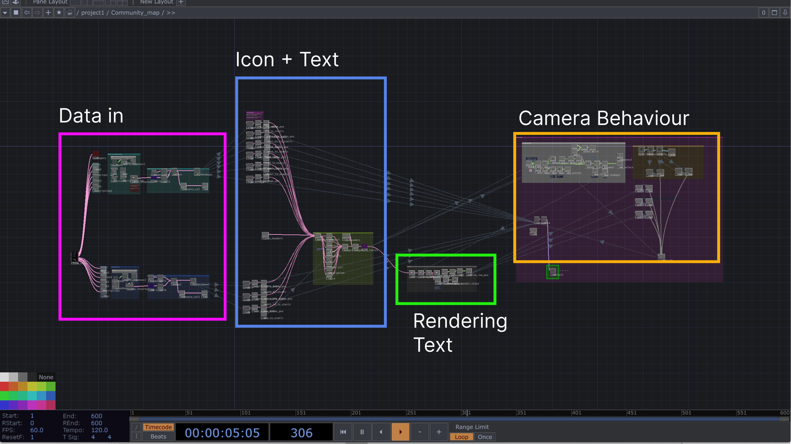This screenshot has height=444, width=791.
Task: Go back with left arrow icon
Action: click(27, 13)
